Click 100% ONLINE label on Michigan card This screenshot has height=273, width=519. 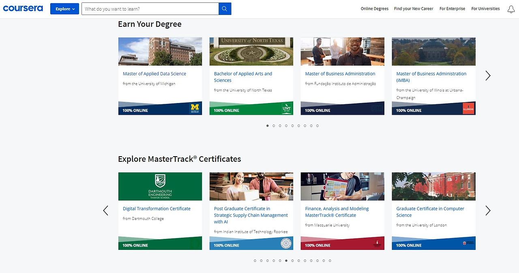point(135,110)
